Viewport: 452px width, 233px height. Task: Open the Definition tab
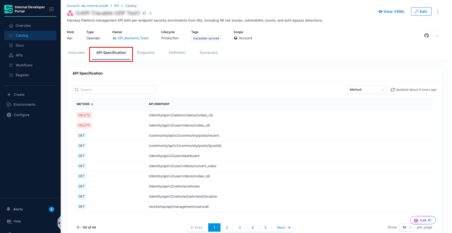pyautogui.click(x=177, y=53)
